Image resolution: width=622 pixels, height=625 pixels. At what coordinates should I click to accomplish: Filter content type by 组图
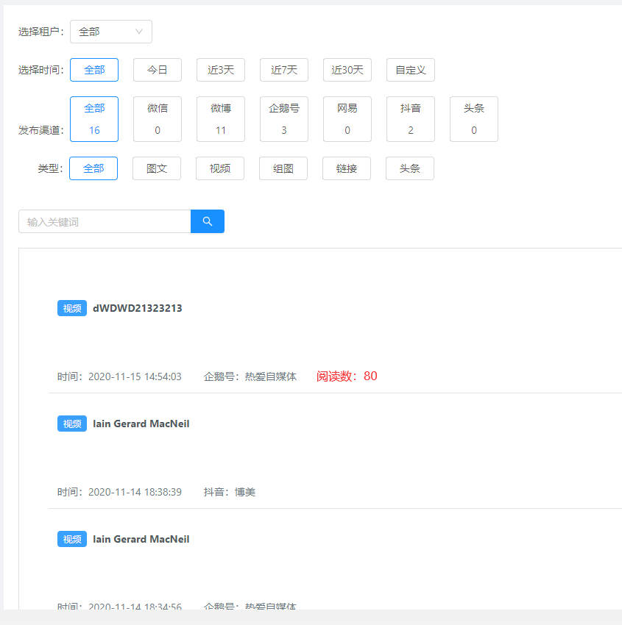click(x=283, y=168)
